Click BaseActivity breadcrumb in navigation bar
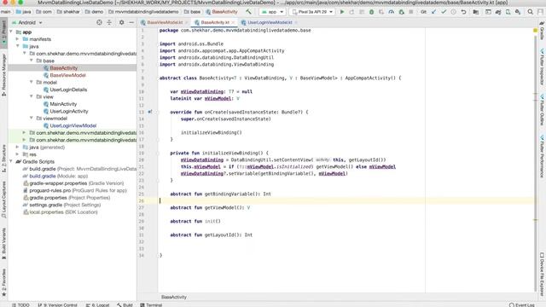This screenshot has width=546, height=307. click(222, 12)
